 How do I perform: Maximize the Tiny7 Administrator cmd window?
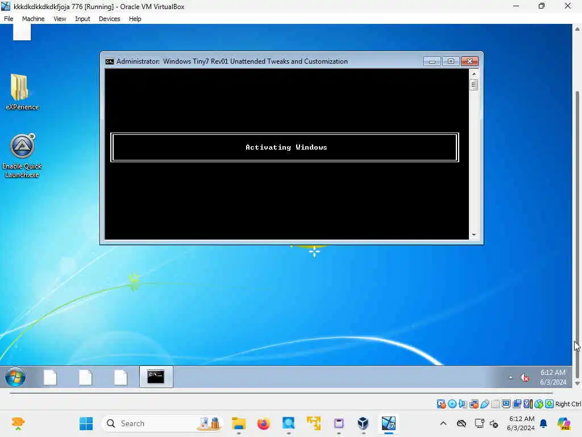tap(451, 61)
